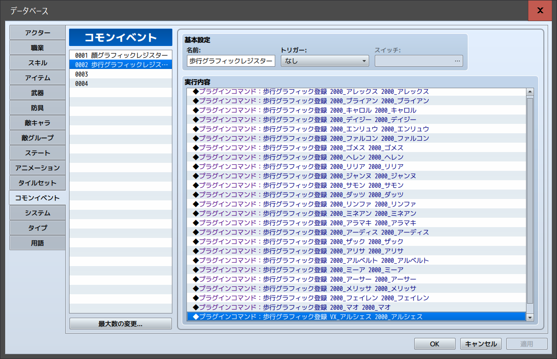Click the キャンセル button
The width and height of the screenshot is (557, 359).
480,344
